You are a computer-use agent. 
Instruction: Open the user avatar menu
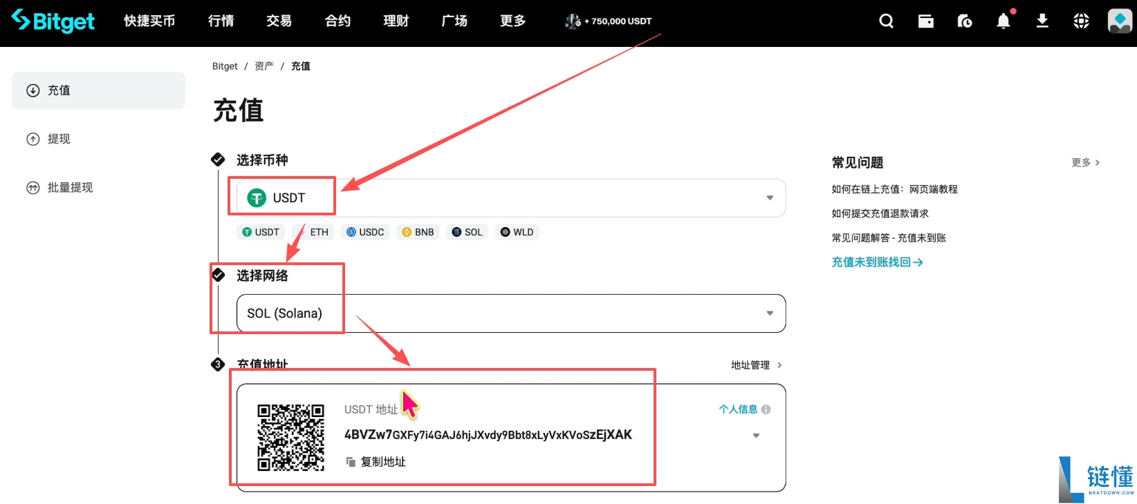(x=1120, y=21)
